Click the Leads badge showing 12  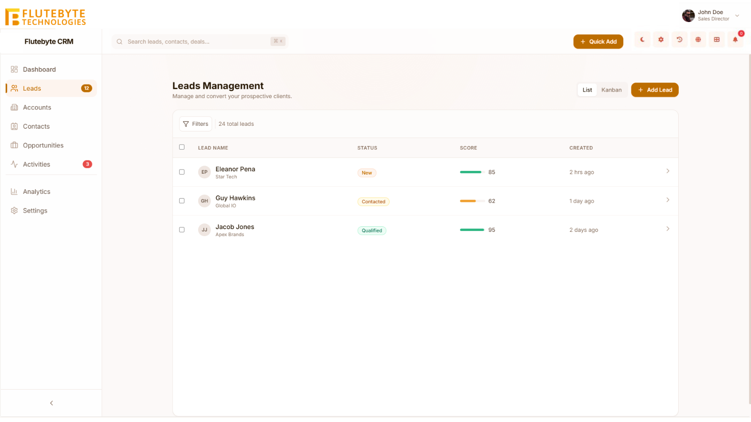pyautogui.click(x=86, y=88)
